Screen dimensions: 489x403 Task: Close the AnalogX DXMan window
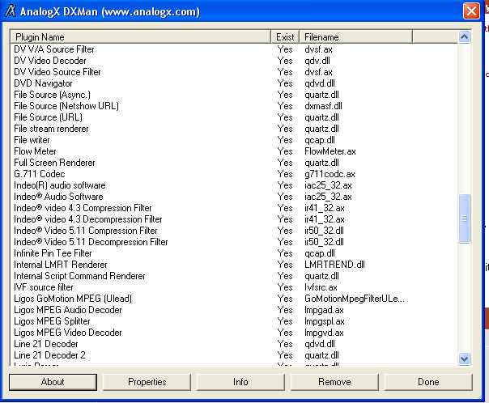[x=471, y=11]
